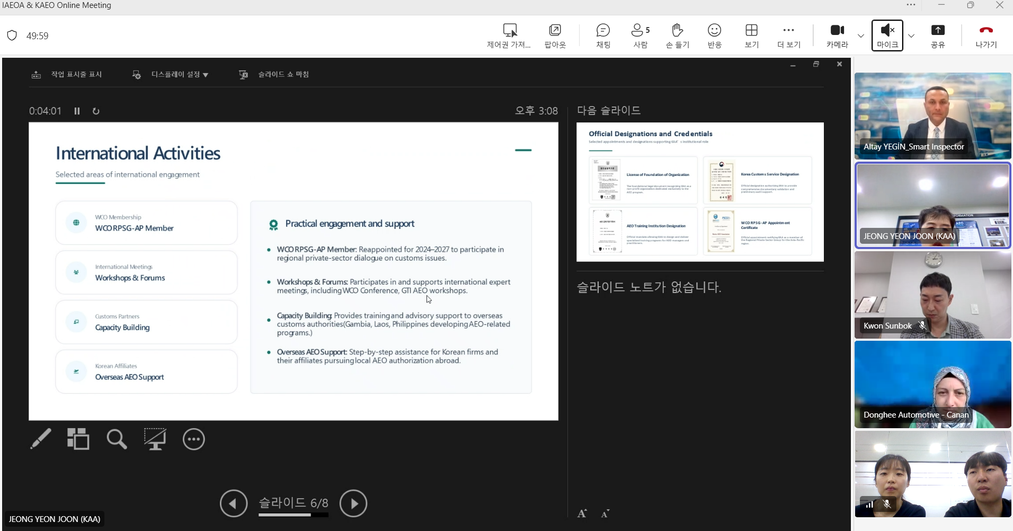Viewport: 1013px width, 531px height.
Task: Select the pen and laser pointer tool
Action: click(x=40, y=439)
